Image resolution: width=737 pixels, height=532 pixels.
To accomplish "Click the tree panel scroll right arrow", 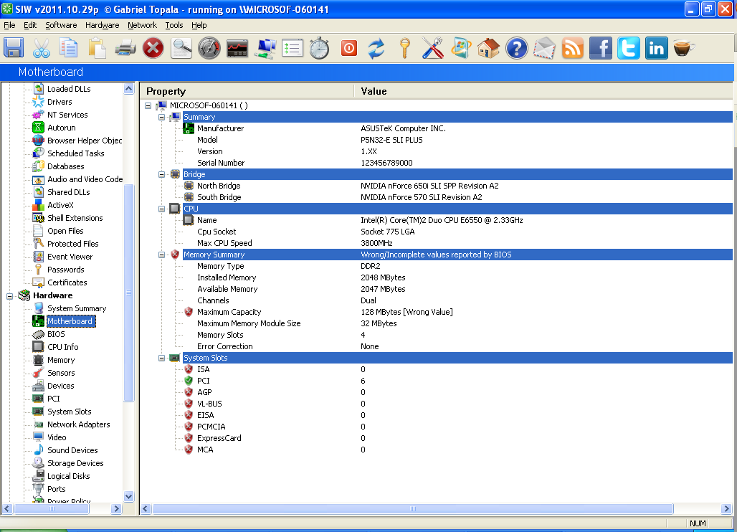I will pyautogui.click(x=117, y=508).
